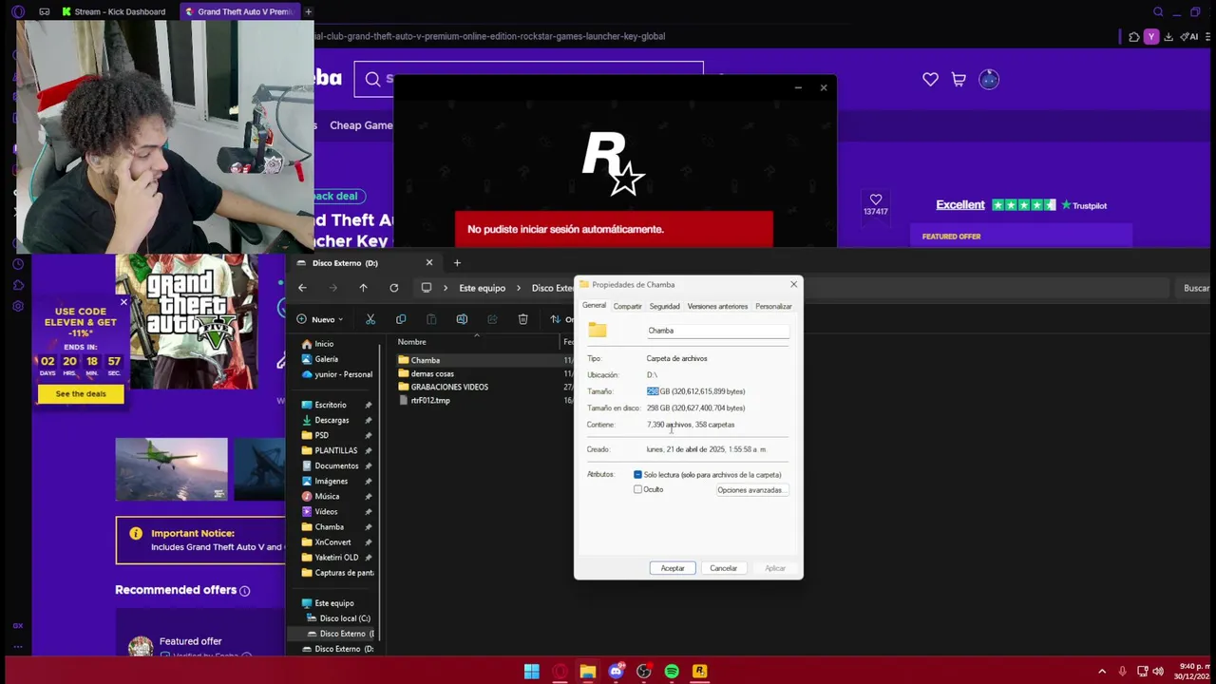Open Escritorio in Explorer sidebar
The width and height of the screenshot is (1216, 684).
[x=330, y=405]
